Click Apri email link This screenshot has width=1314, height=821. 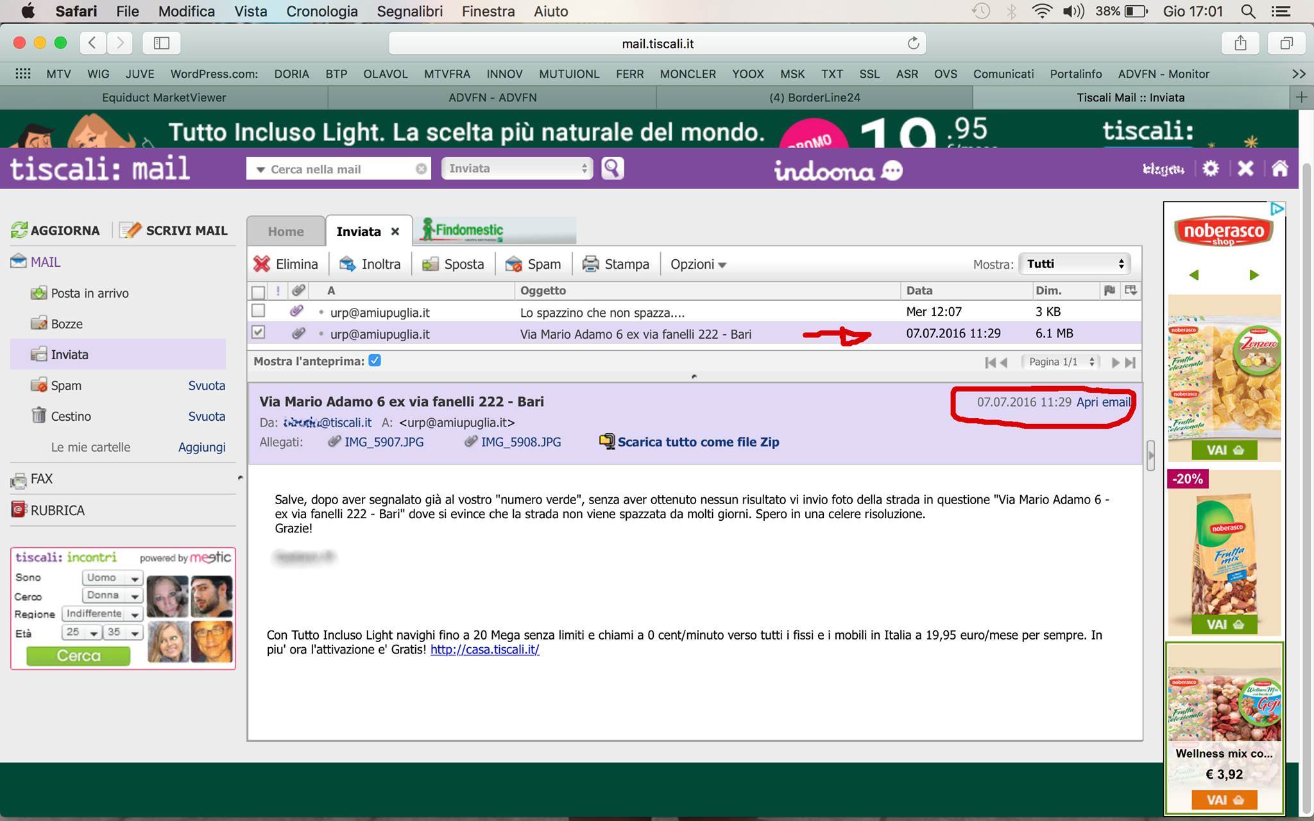(1103, 402)
